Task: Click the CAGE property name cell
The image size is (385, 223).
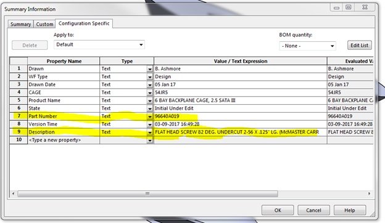Action: click(x=64, y=92)
